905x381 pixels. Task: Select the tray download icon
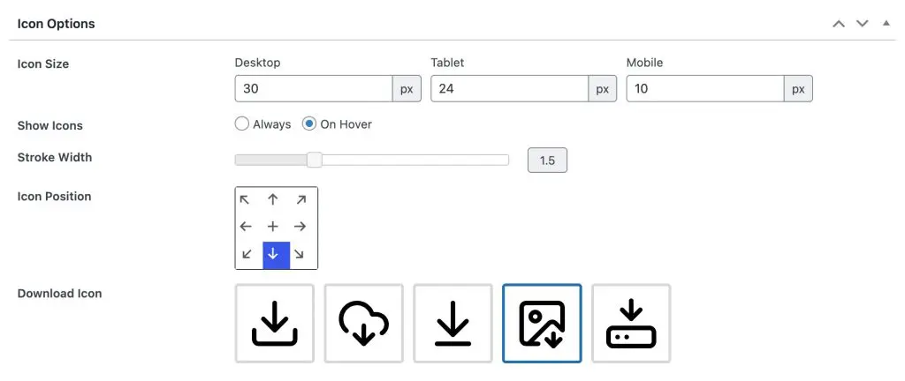274,323
